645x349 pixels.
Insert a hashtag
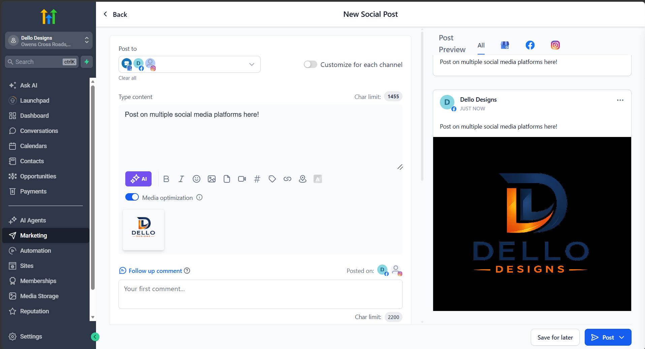257,179
